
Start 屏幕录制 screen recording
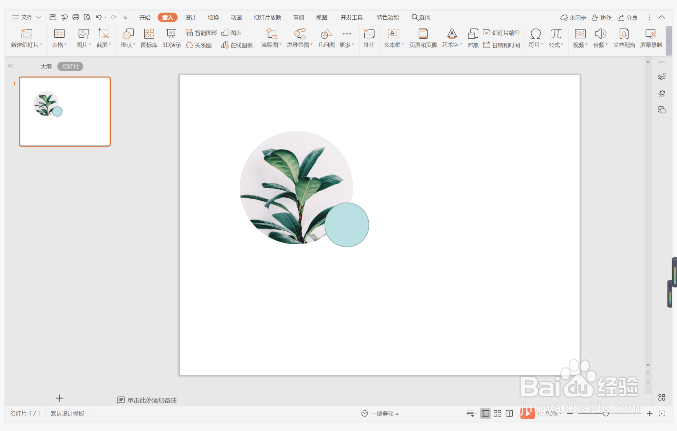651,38
